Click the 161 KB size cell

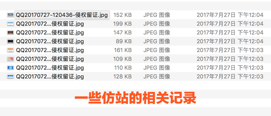coord(123,50)
